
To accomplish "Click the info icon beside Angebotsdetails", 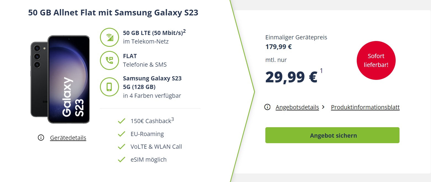I will (267, 107).
